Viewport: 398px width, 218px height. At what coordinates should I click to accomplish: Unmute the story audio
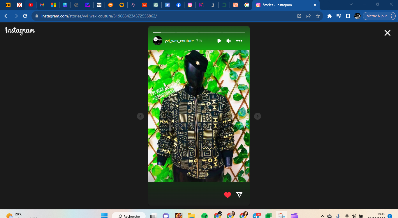click(229, 41)
